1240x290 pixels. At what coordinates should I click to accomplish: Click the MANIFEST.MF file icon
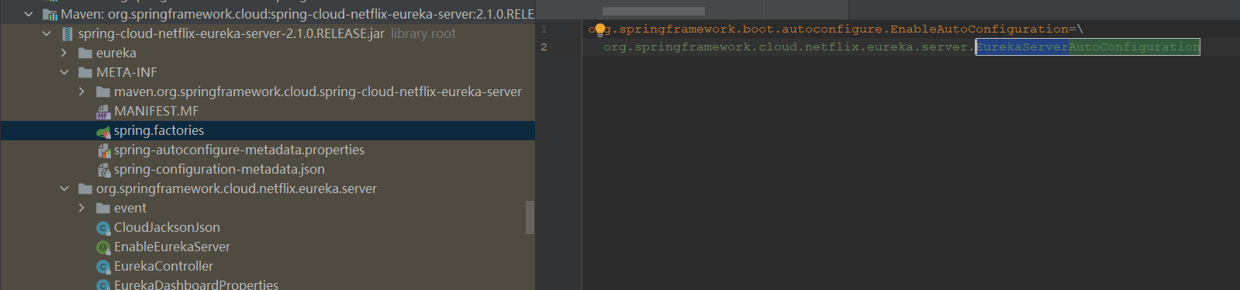coord(103,111)
